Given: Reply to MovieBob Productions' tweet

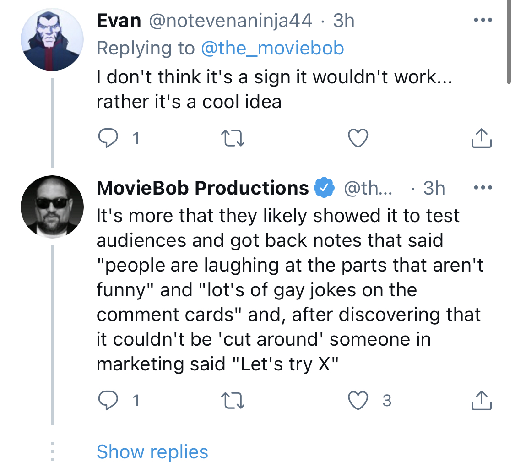Looking at the screenshot, I should [x=108, y=400].
